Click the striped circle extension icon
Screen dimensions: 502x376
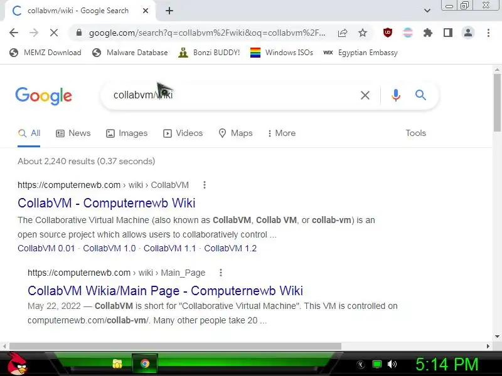click(x=408, y=33)
